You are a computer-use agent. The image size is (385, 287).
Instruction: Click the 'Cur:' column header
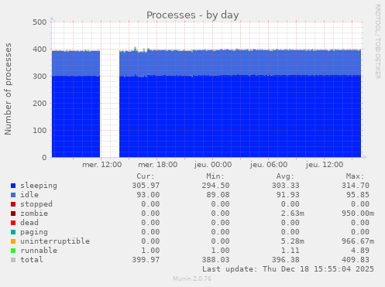tap(146, 176)
